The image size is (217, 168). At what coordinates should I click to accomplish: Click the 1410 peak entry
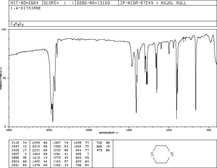[40, 158]
